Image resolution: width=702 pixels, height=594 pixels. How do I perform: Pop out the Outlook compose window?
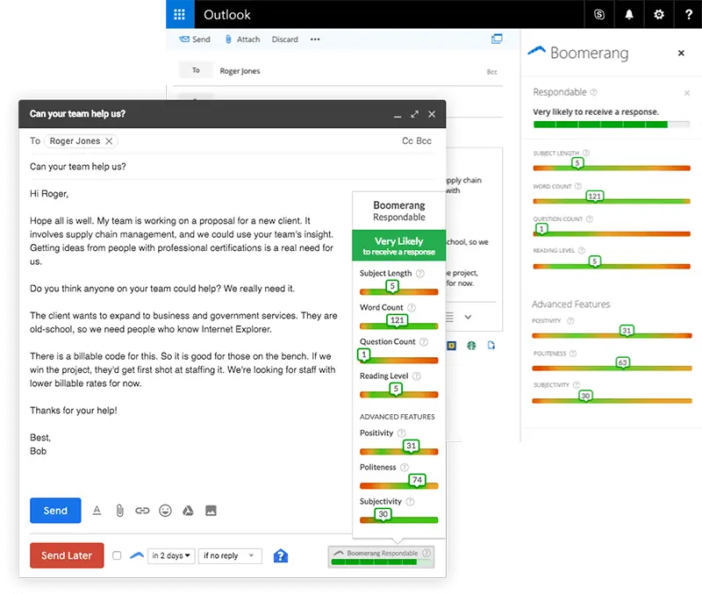point(497,39)
